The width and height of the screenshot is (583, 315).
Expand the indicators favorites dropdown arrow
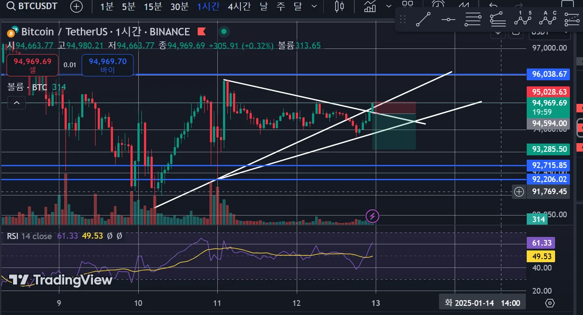point(389,6)
